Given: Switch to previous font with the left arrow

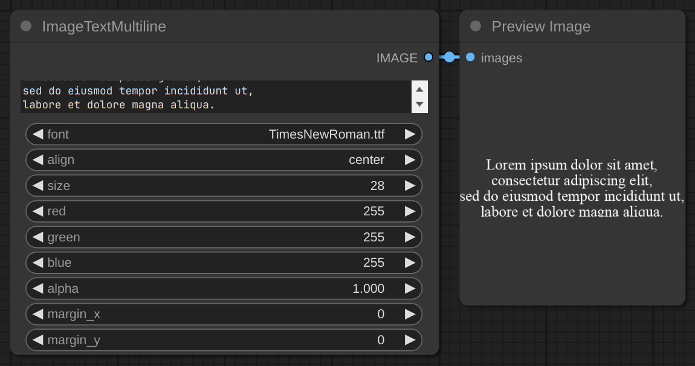Looking at the screenshot, I should 37,134.
